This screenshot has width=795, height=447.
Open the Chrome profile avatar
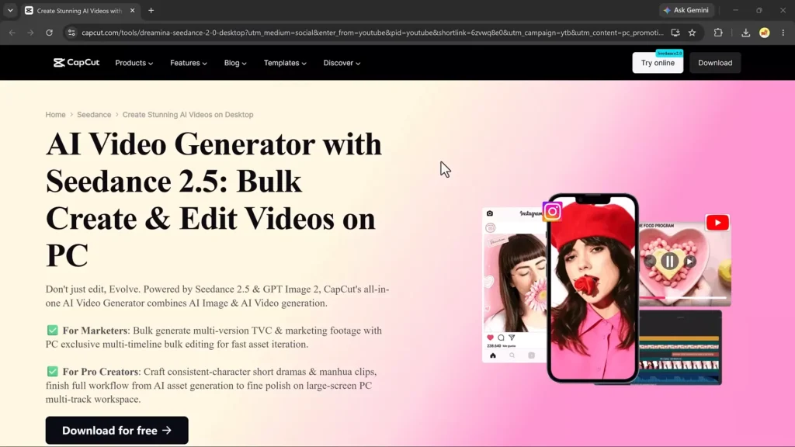(x=765, y=33)
